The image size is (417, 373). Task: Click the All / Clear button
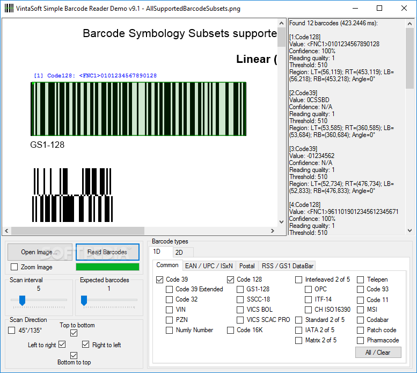click(378, 353)
